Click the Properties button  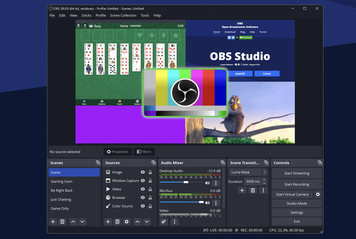point(117,152)
